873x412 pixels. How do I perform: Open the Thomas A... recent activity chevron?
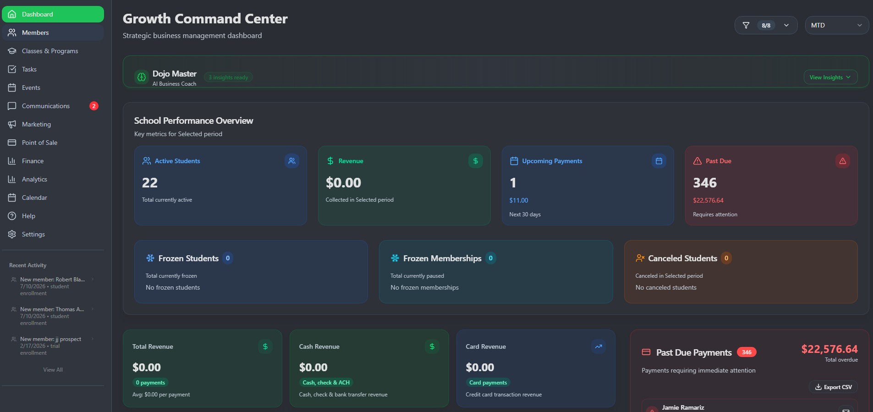pyautogui.click(x=93, y=309)
